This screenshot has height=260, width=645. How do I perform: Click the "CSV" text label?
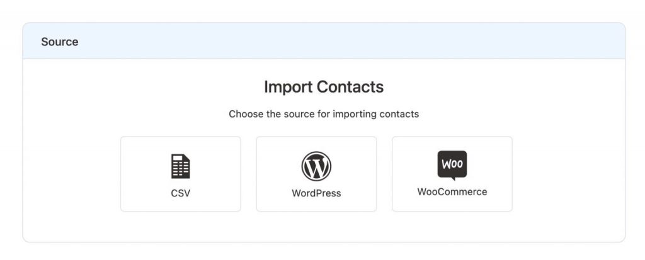click(x=181, y=193)
